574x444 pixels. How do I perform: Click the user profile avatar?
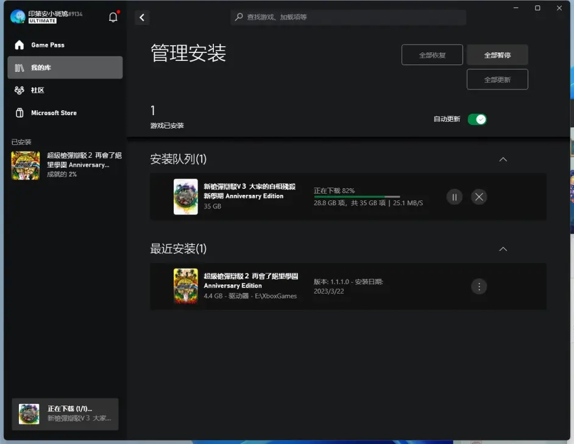(x=18, y=17)
